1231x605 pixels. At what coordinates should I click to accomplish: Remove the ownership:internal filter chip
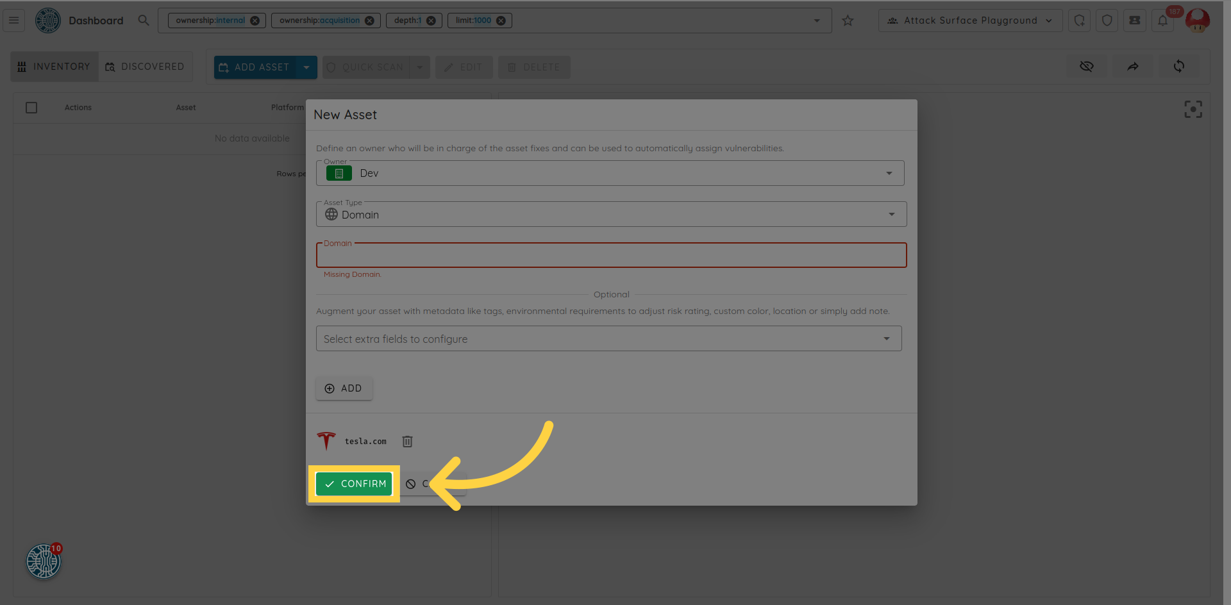click(255, 21)
